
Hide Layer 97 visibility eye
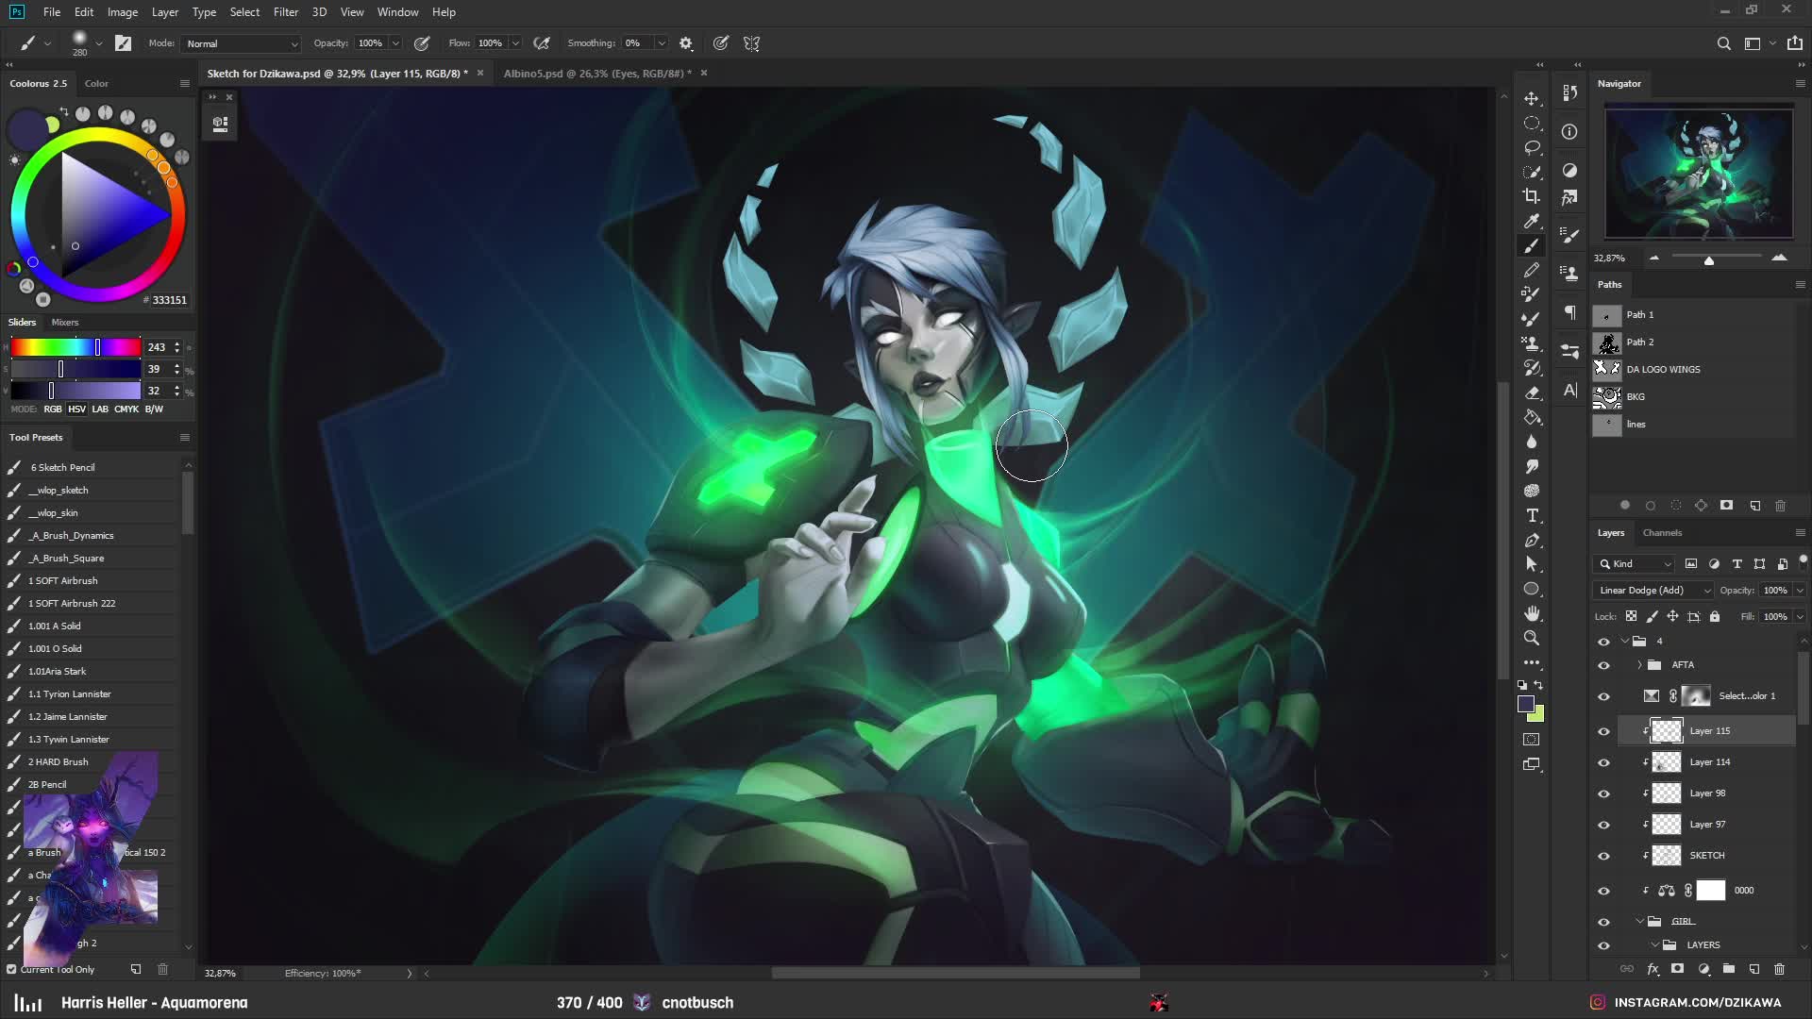tap(1603, 825)
